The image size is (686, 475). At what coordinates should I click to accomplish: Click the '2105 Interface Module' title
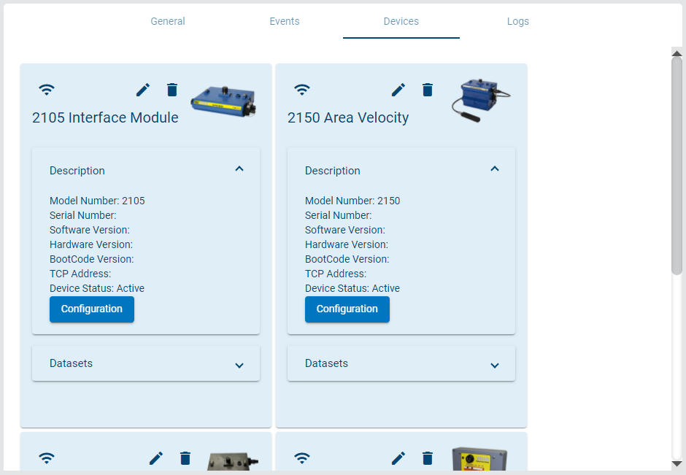click(105, 117)
